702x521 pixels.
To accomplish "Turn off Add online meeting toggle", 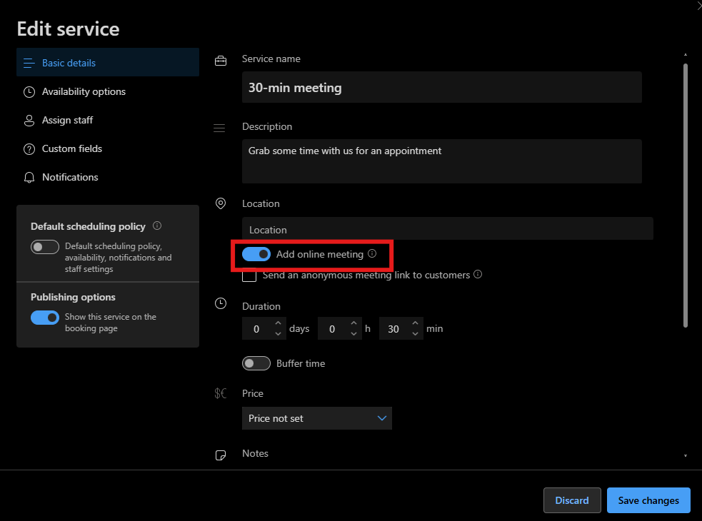I will pyautogui.click(x=256, y=254).
